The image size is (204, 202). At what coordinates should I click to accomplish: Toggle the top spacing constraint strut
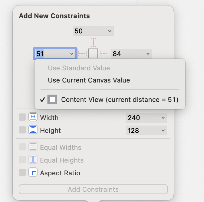pyautogui.click(x=93, y=42)
